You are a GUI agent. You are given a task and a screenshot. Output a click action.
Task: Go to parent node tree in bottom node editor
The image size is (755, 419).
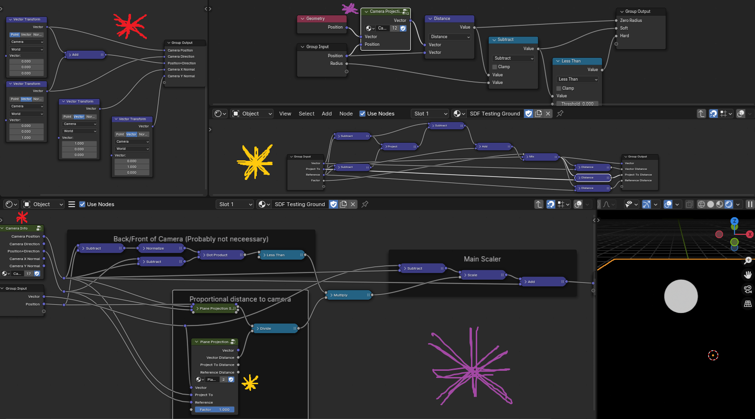tap(539, 204)
